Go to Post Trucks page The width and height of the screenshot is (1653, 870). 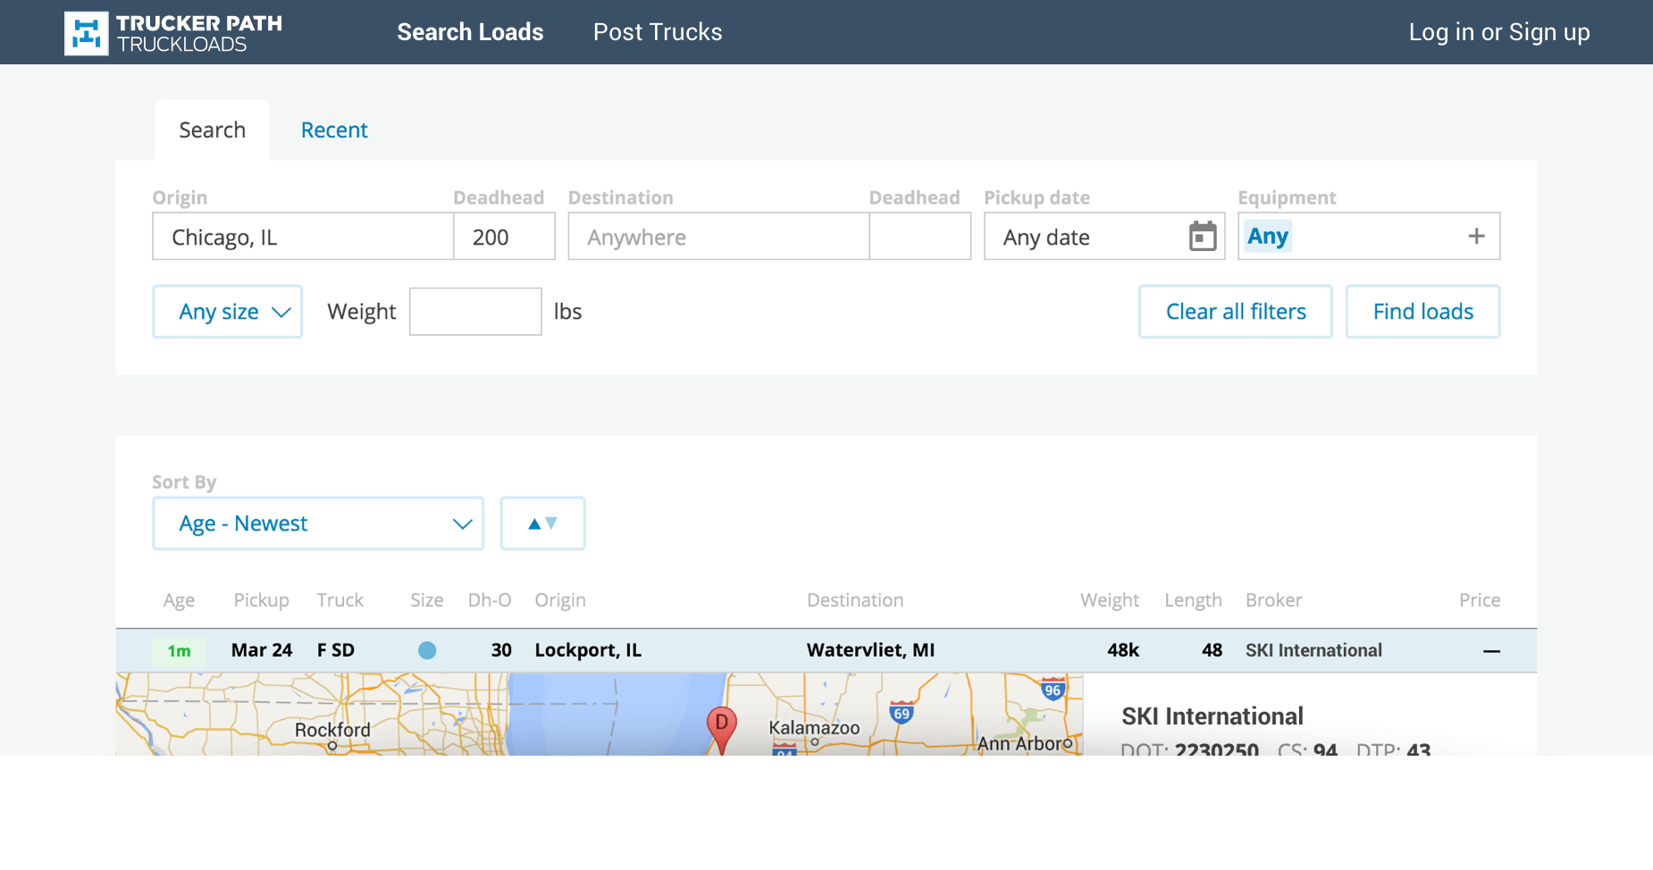pos(658,32)
